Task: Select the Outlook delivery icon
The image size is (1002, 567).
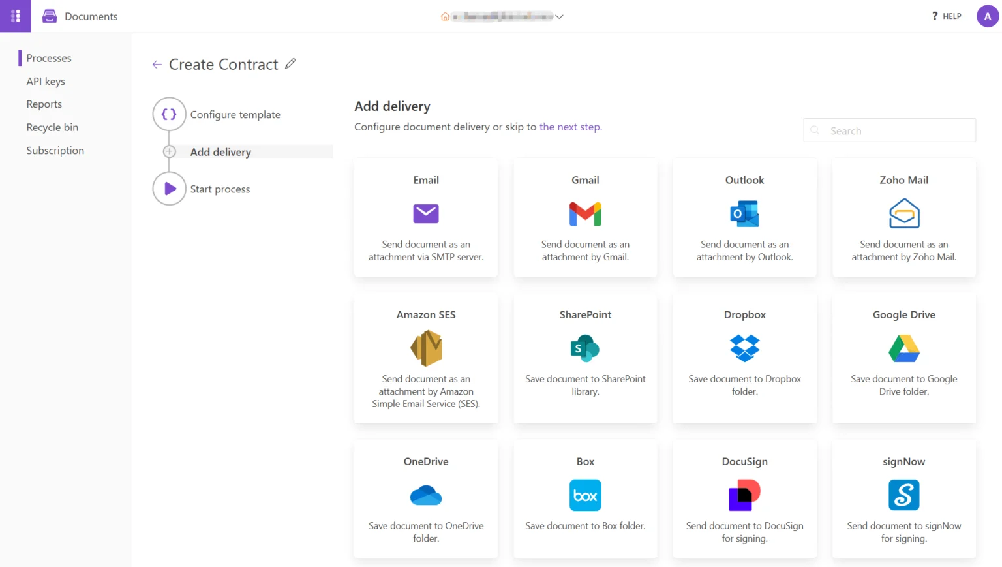Action: pos(744,213)
